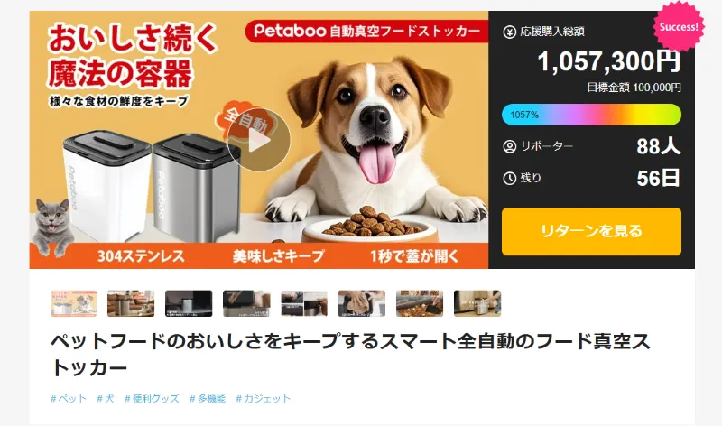Select the sixth gallery thumbnail
The height and width of the screenshot is (426, 722).
[x=362, y=303]
